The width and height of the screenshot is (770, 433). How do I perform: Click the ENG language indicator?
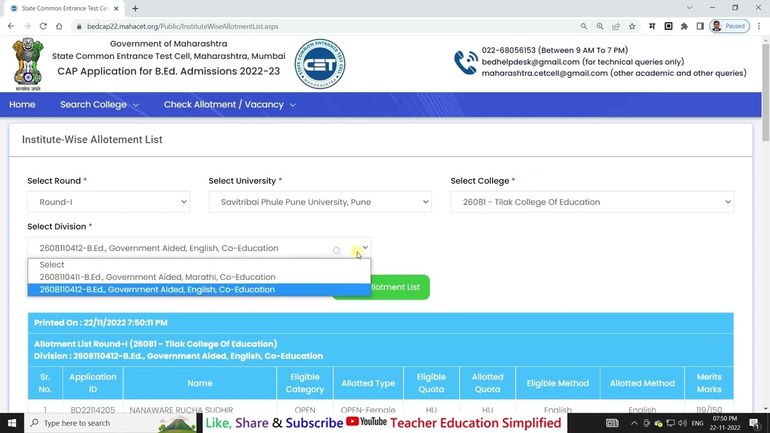pyautogui.click(x=697, y=423)
